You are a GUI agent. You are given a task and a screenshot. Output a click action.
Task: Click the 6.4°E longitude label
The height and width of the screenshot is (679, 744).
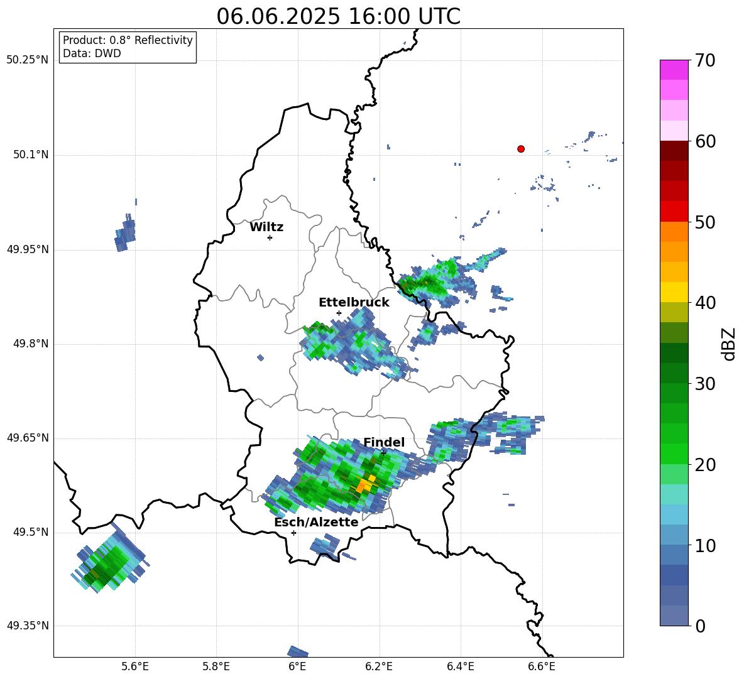point(460,666)
